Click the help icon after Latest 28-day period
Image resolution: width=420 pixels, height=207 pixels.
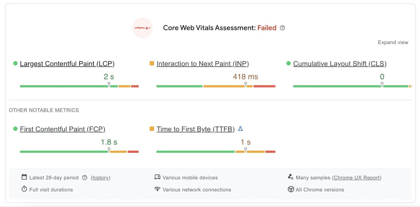[85, 177]
